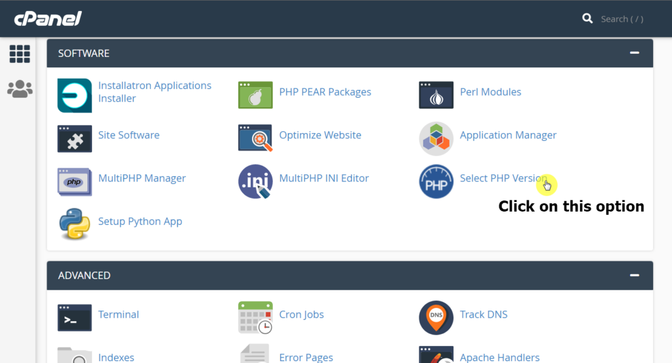The height and width of the screenshot is (363, 672).
Task: Click the Cron Jobs calendar icon
Action: (255, 318)
